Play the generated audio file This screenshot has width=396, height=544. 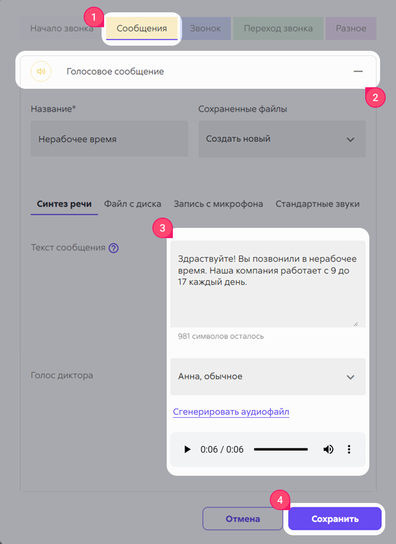[x=187, y=449]
